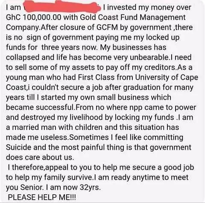This screenshot has width=205, height=203.
Task: Click the word "unbearable"
Action: [149, 57]
